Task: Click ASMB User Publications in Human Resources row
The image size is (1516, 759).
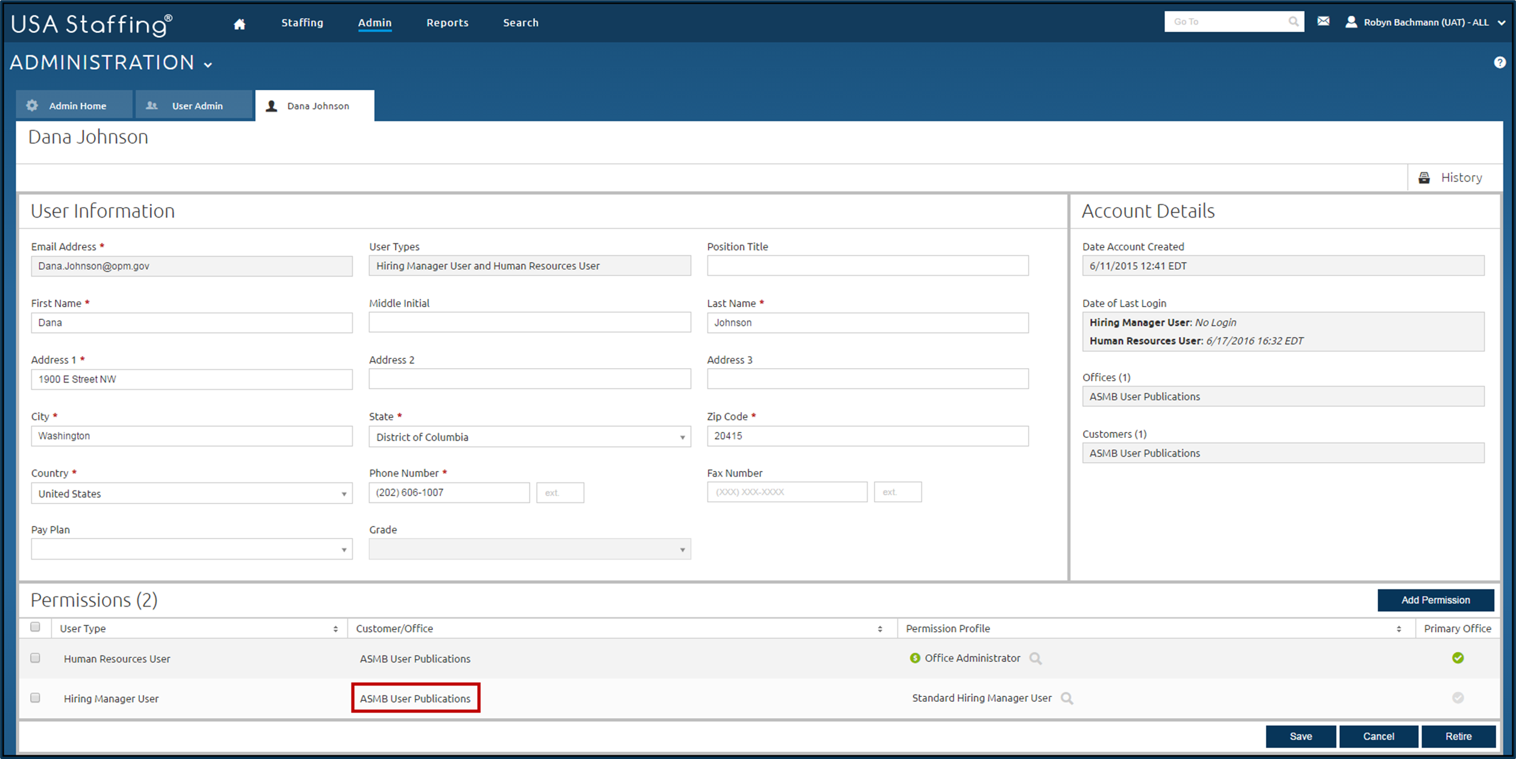Action: tap(415, 658)
